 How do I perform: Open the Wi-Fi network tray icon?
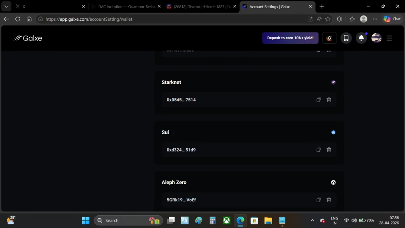pos(347,220)
